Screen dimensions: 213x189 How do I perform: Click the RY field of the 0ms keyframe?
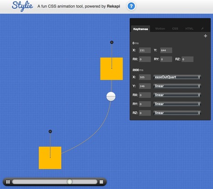pyautogui.click(x=166, y=59)
